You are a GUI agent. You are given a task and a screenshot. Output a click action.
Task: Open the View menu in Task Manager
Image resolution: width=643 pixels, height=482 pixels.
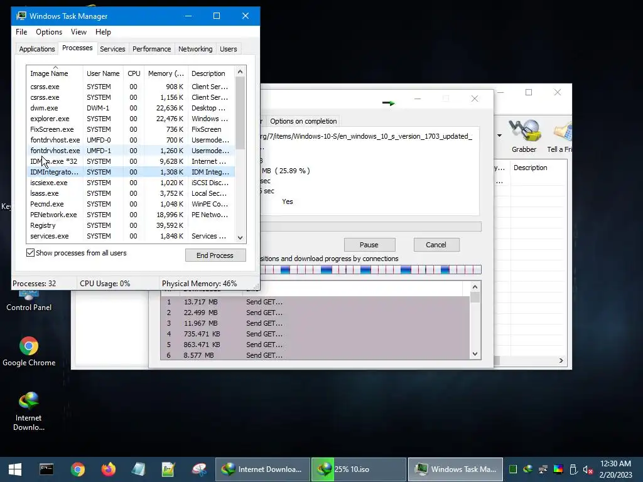coord(78,32)
